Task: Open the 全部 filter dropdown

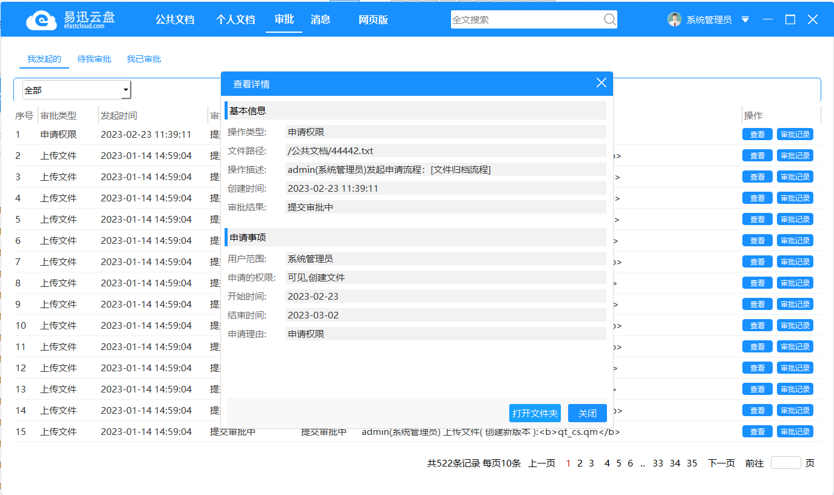Action: pyautogui.click(x=76, y=90)
